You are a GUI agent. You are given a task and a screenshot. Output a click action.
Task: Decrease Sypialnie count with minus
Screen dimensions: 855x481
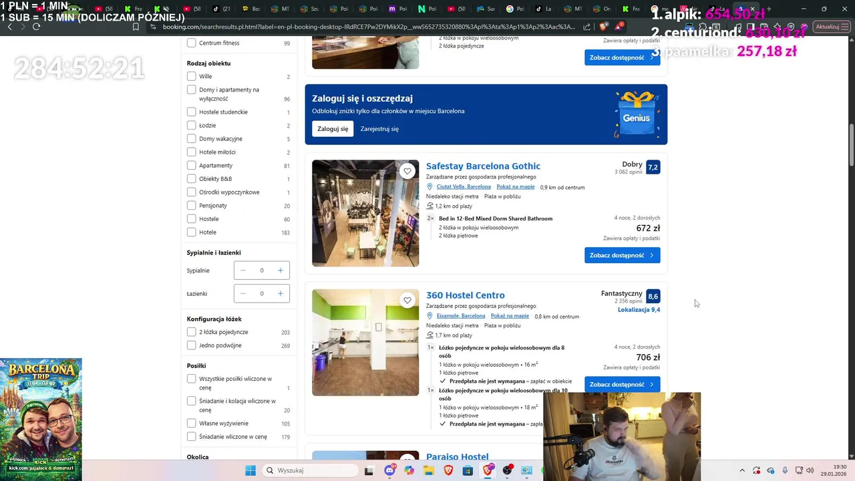[x=243, y=271]
